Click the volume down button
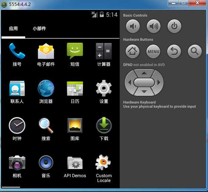Screen dimensions: 208x192 [x=133, y=26]
